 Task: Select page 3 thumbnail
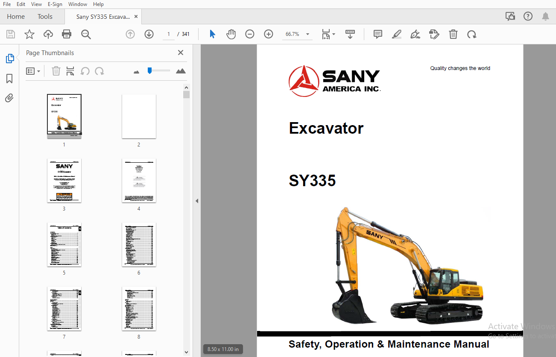[x=64, y=180]
